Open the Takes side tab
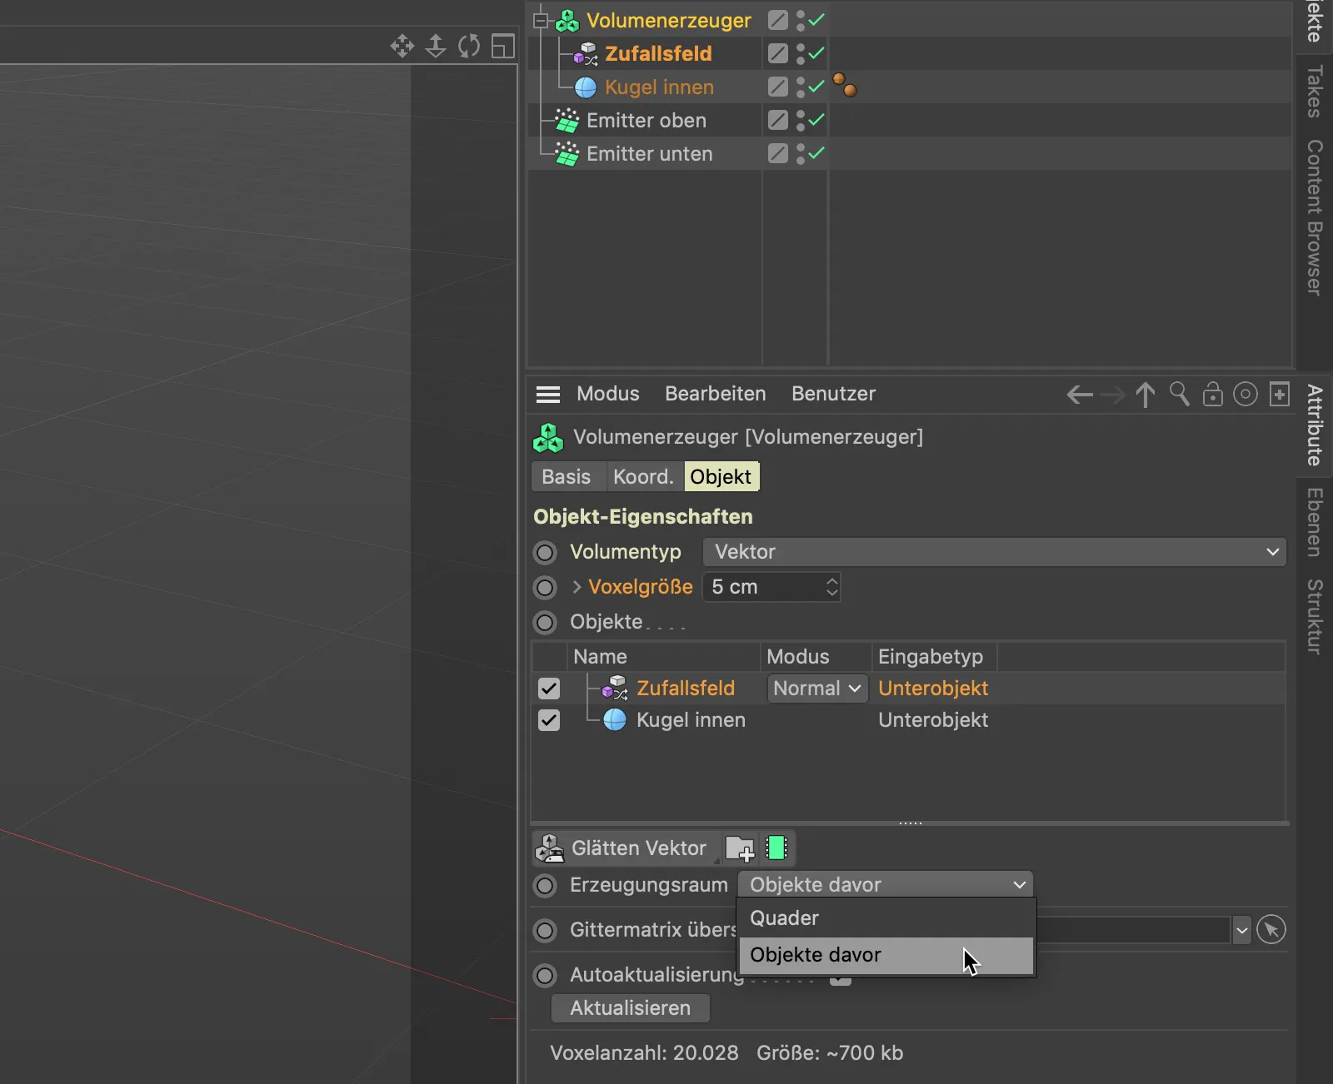Viewport: 1333px width, 1084px height. [1315, 92]
